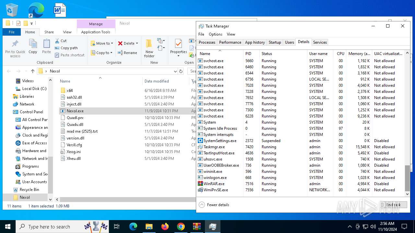This screenshot has width=415, height=233.
Task: Open Microsoft Edge desktop shortcut
Action: click(36, 10)
